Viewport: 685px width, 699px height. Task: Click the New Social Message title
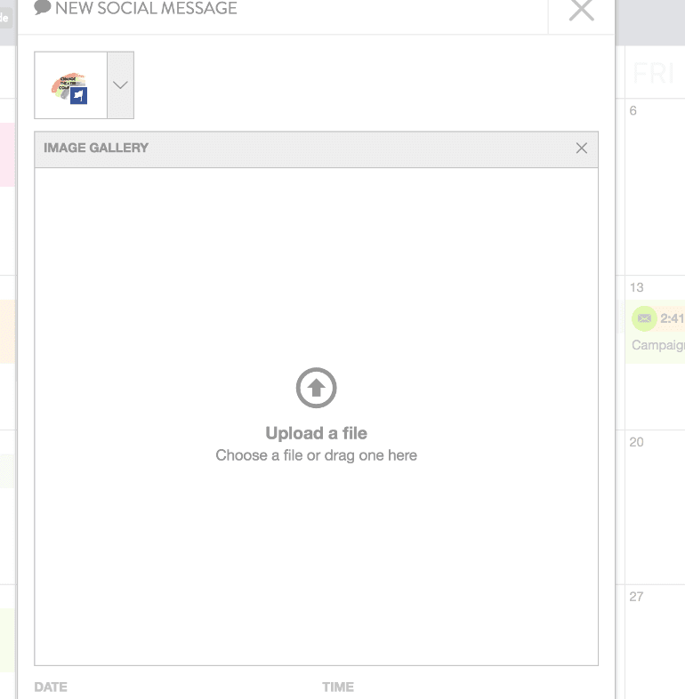pyautogui.click(x=146, y=9)
